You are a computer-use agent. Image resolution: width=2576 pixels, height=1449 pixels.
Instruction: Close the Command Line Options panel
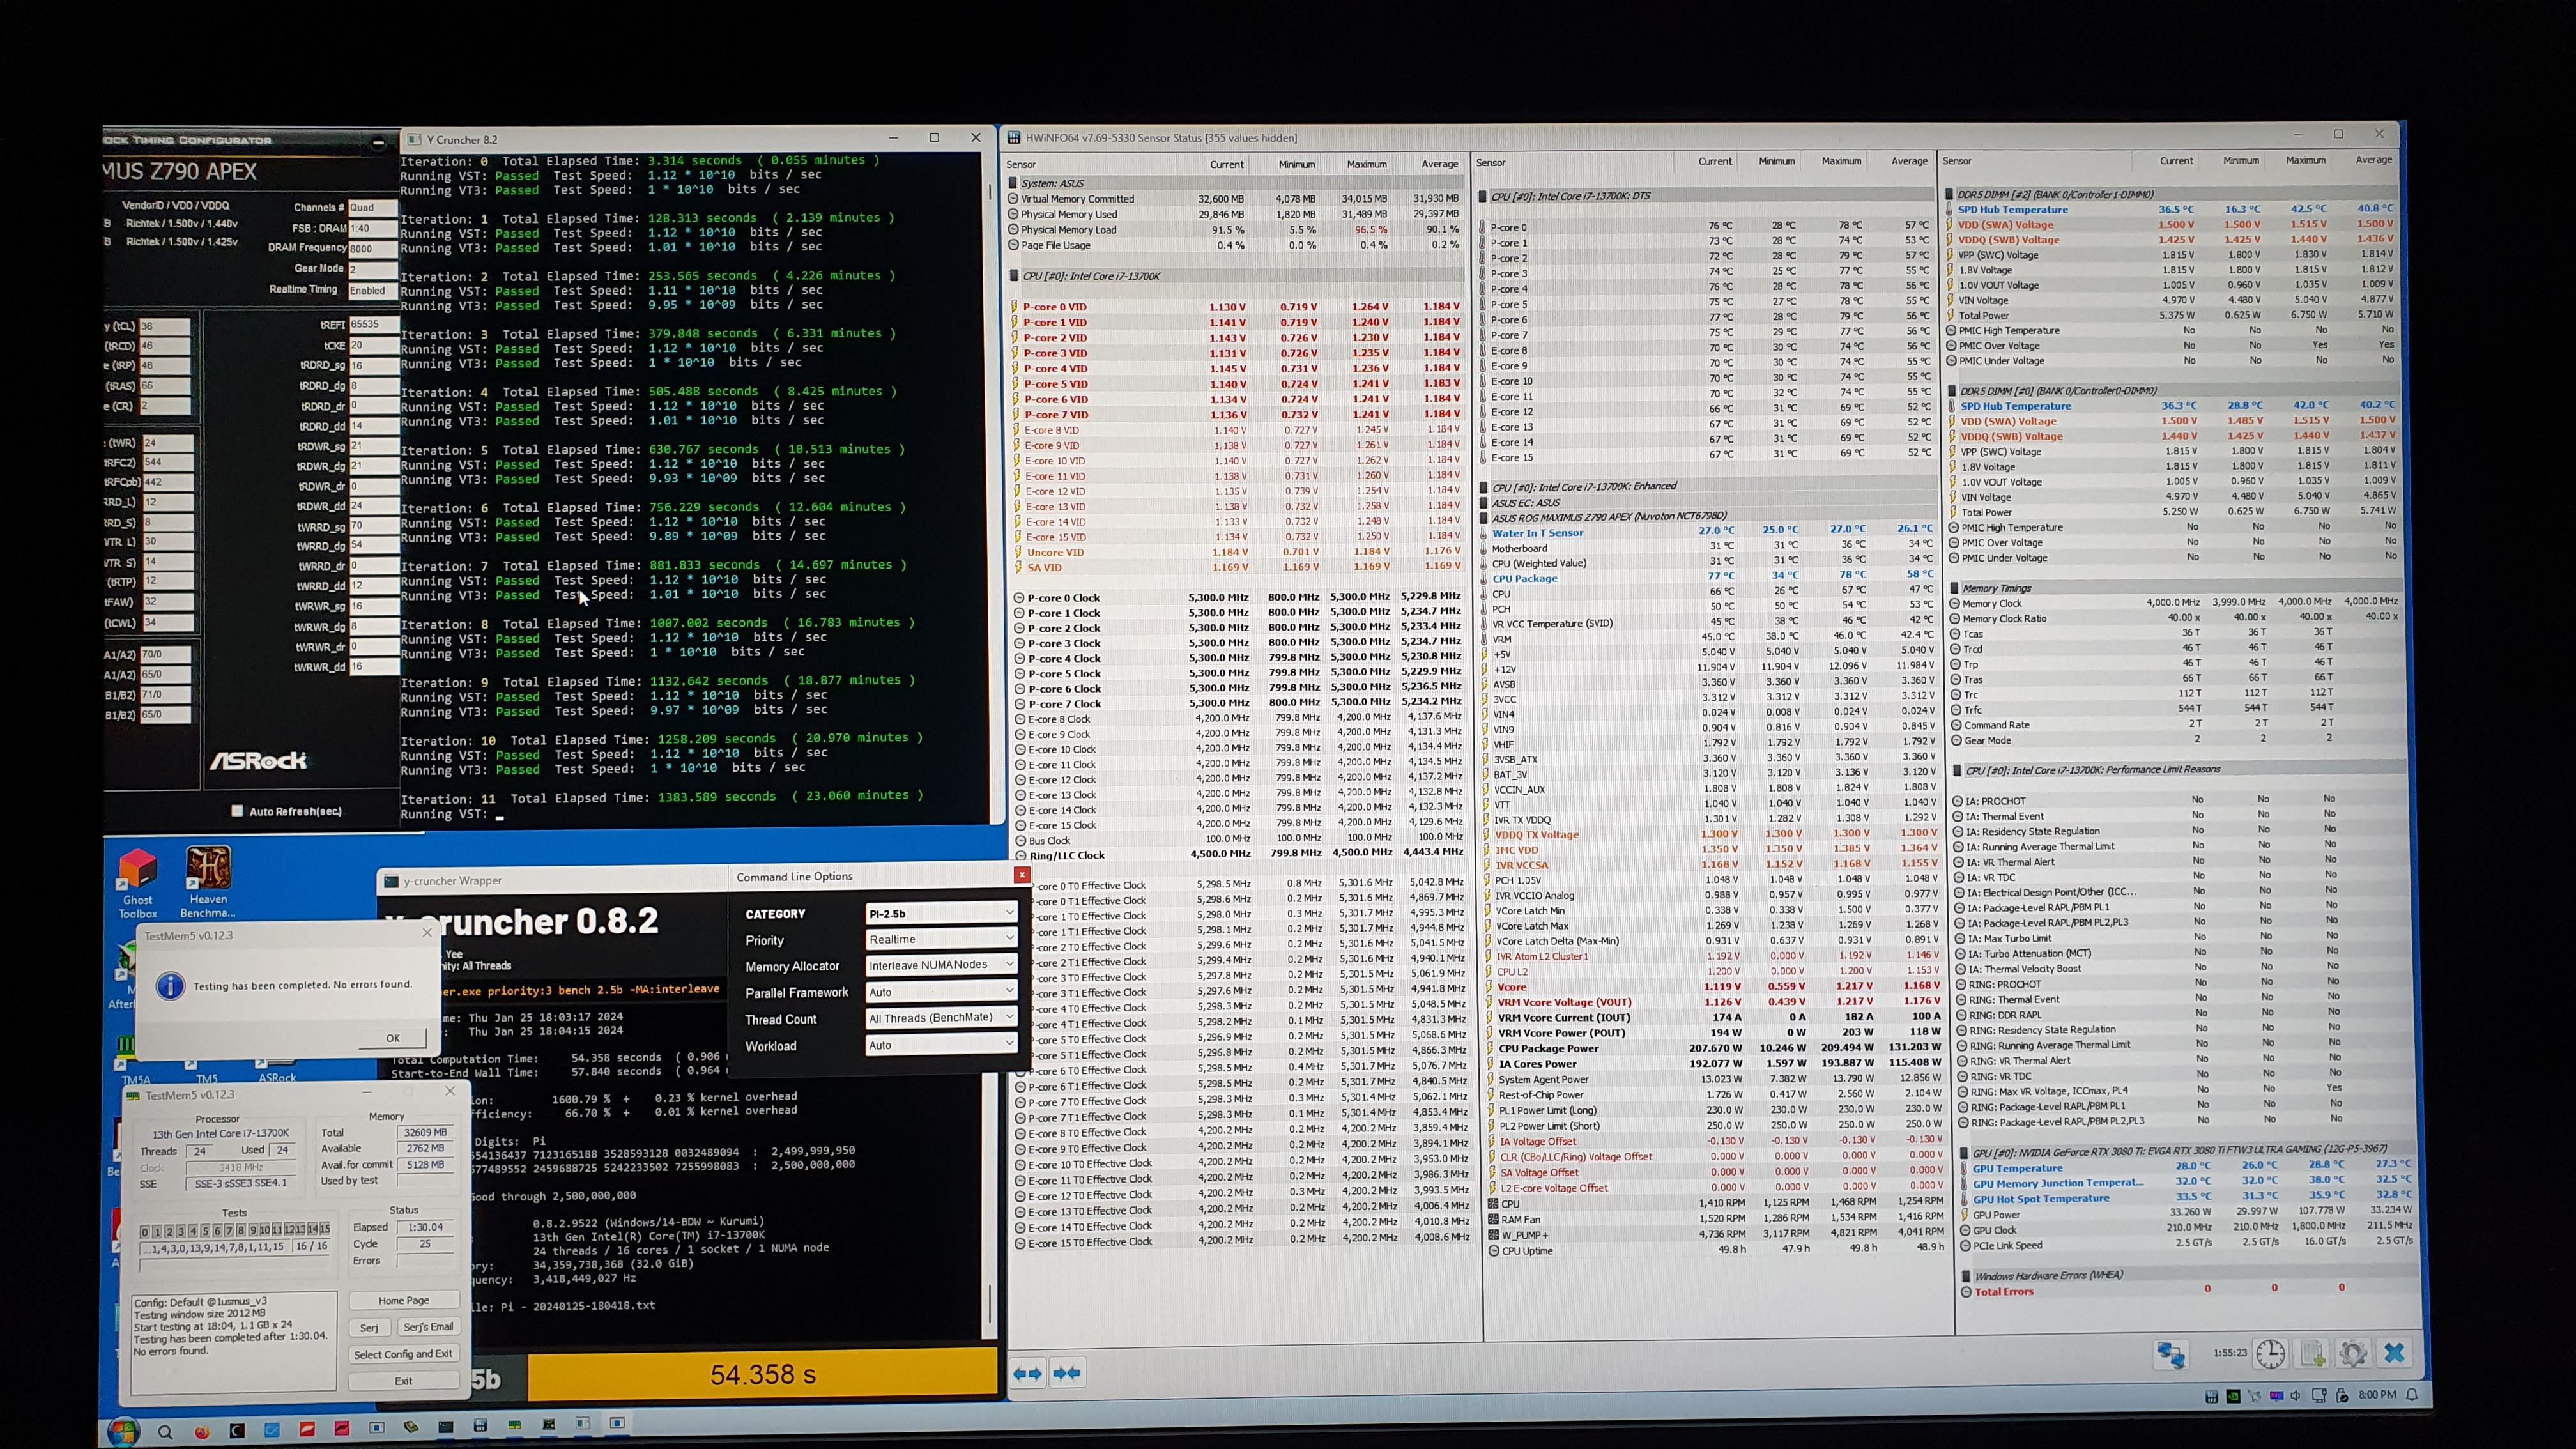point(1021,875)
